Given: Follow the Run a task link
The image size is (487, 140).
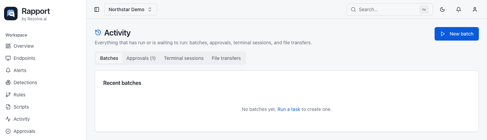Looking at the screenshot, I should (289, 109).
